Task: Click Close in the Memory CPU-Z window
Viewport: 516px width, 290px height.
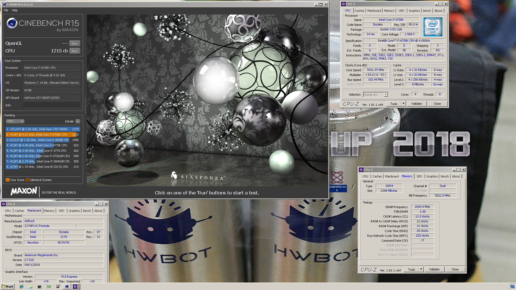Action: click(455, 269)
